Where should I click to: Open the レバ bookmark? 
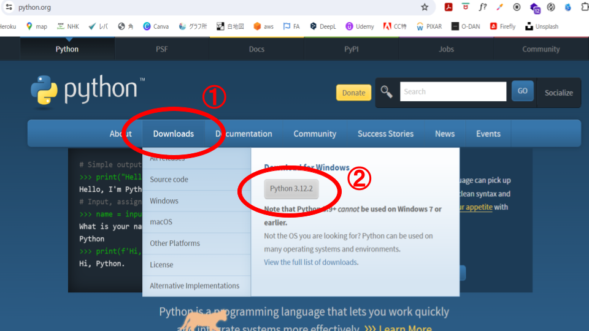pyautogui.click(x=98, y=26)
